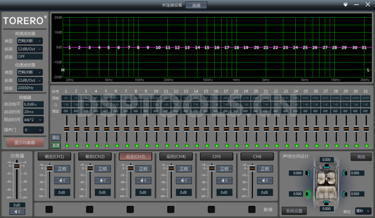Screen dimensions: 375x218
Task: Expand the 释放时间 Atk*2 dropdown
Action: click(x=33, y=120)
